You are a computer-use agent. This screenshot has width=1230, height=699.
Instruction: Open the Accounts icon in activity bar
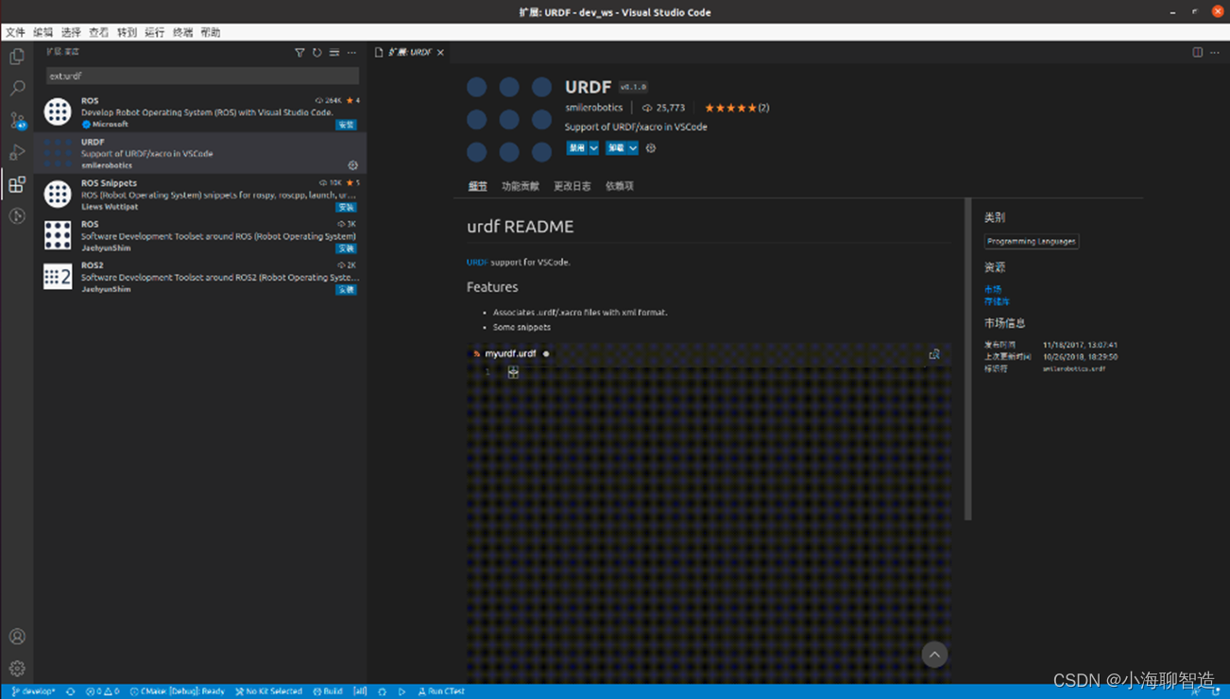tap(17, 637)
